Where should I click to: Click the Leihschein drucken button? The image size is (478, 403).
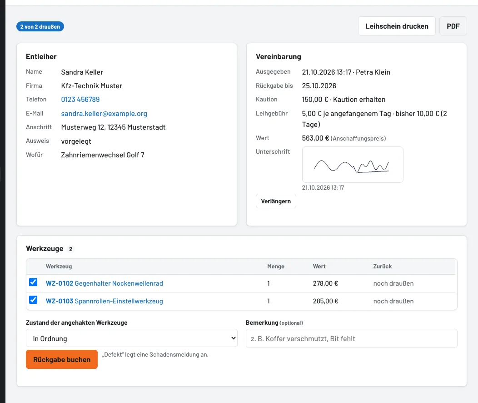point(397,26)
